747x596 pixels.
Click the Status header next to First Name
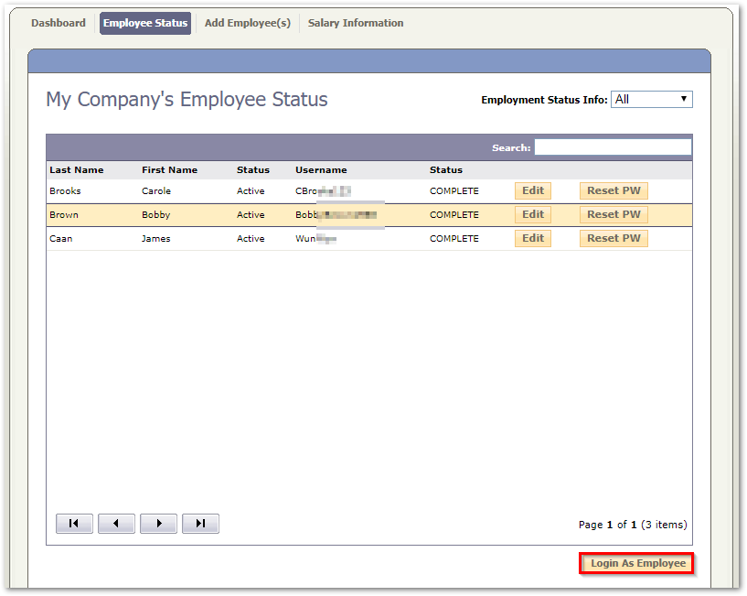point(253,170)
